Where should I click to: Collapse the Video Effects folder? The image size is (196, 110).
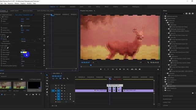(163, 82)
